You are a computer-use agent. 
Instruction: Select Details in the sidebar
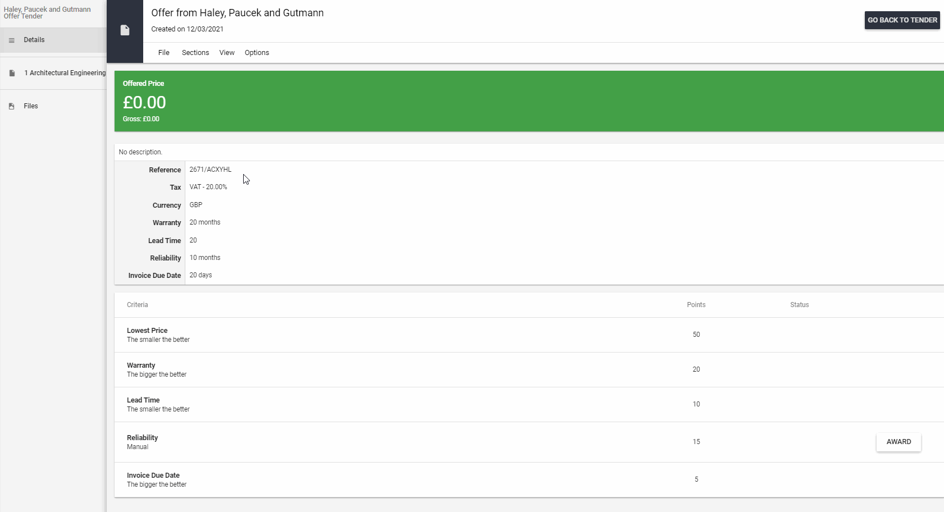click(x=34, y=40)
